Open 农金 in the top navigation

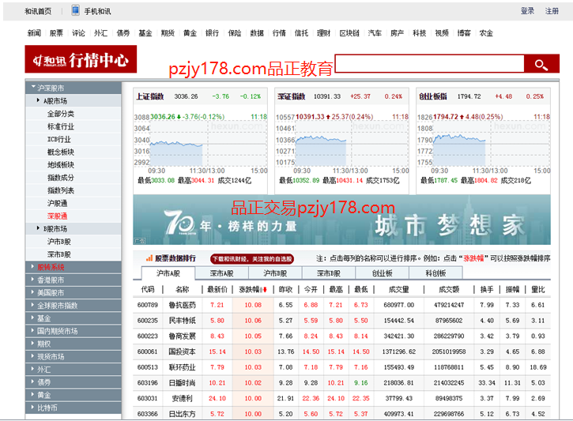click(486, 33)
